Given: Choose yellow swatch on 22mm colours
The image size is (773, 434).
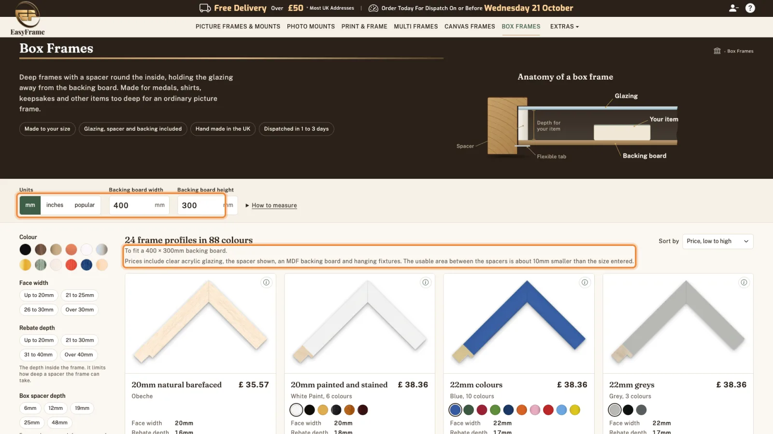Looking at the screenshot, I should coord(575,410).
